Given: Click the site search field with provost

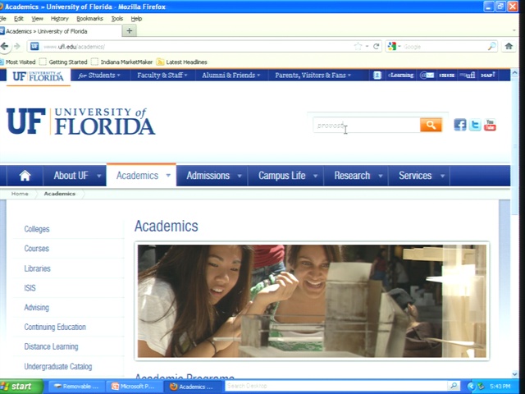Looking at the screenshot, I should (x=367, y=125).
